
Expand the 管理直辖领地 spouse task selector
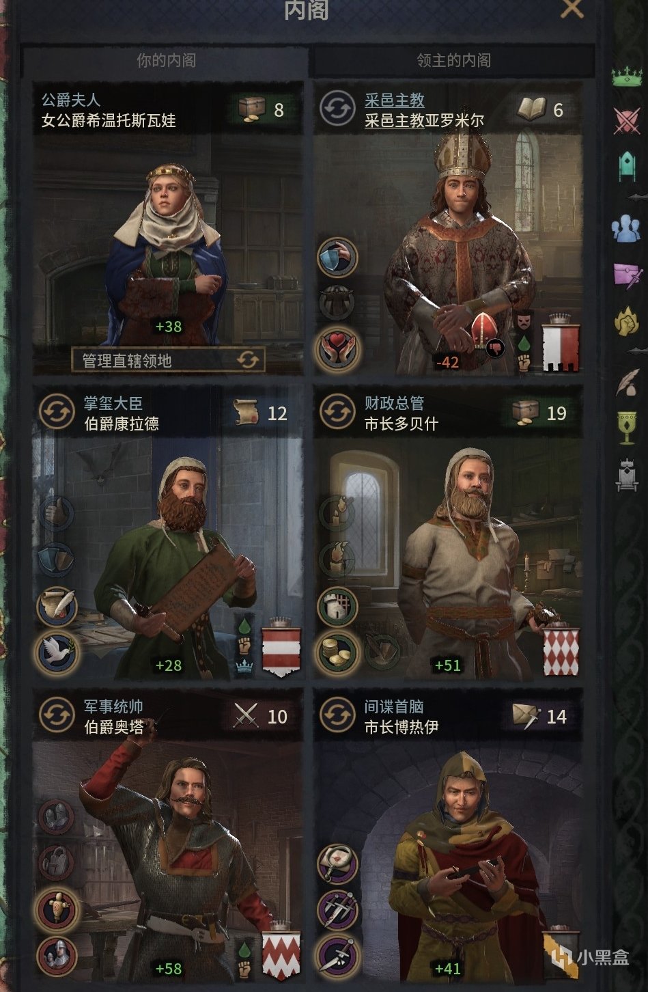[169, 360]
